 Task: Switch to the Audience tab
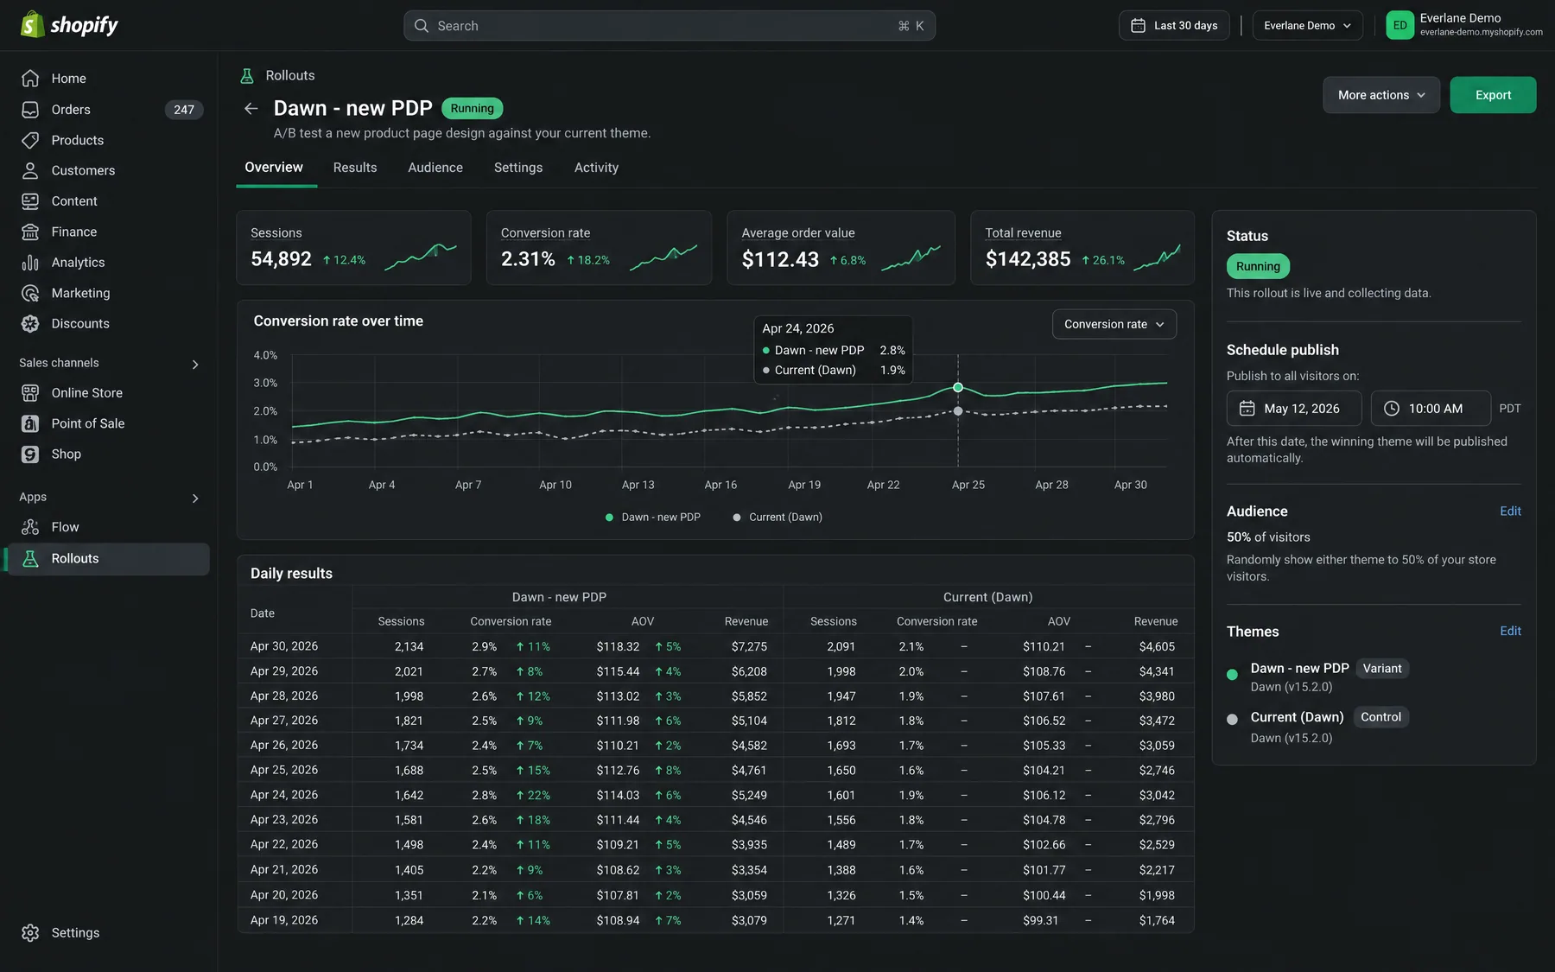435,168
